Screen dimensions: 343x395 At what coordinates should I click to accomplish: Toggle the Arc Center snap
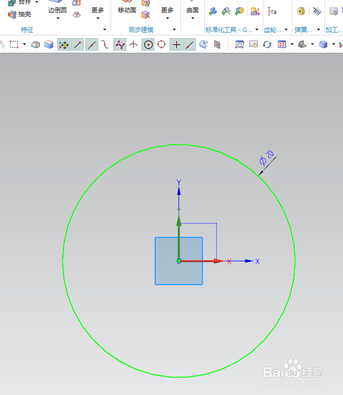click(148, 45)
